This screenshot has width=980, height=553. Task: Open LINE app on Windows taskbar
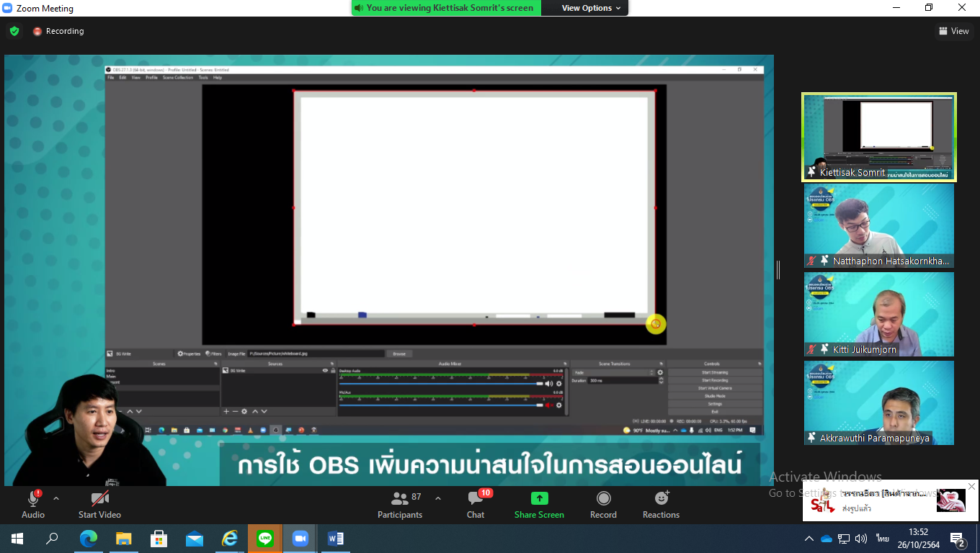(264, 538)
